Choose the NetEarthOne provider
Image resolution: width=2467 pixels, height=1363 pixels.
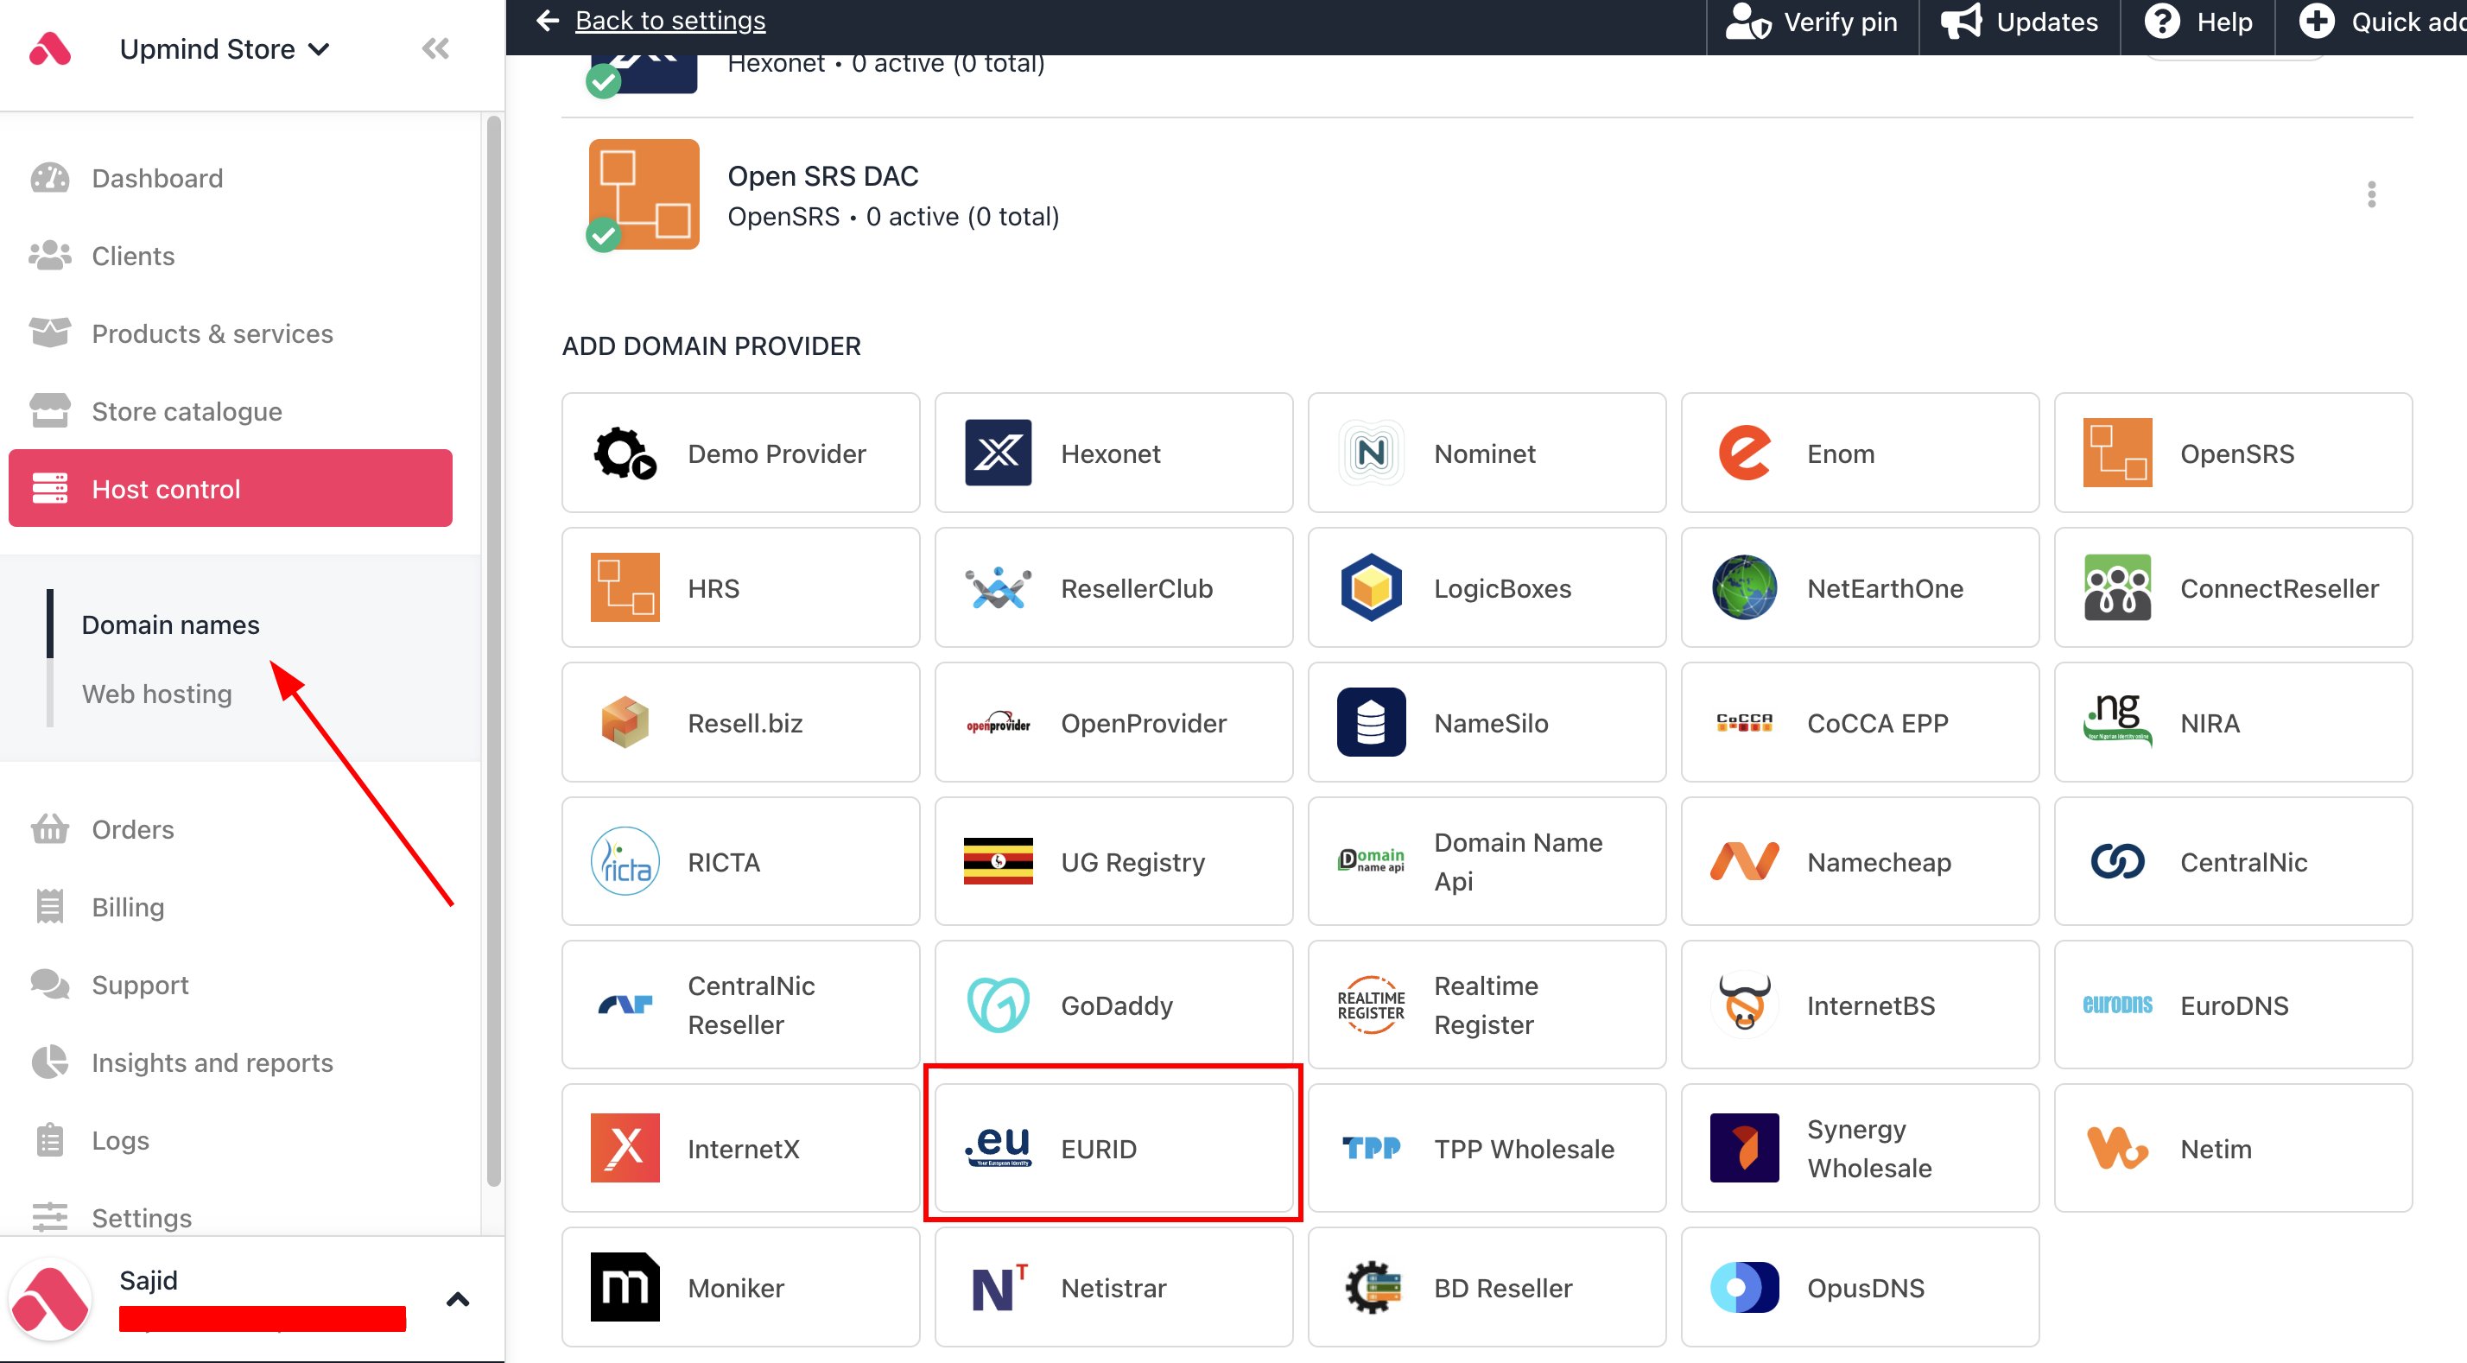[1860, 588]
